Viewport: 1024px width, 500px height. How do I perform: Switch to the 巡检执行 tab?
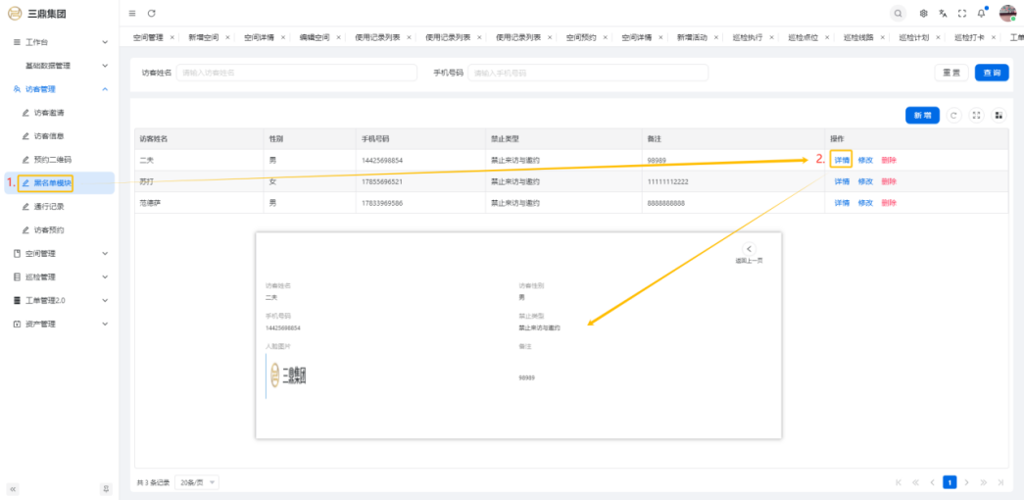(x=748, y=37)
